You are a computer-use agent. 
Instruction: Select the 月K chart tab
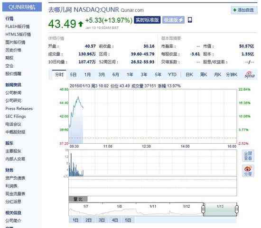(217, 75)
